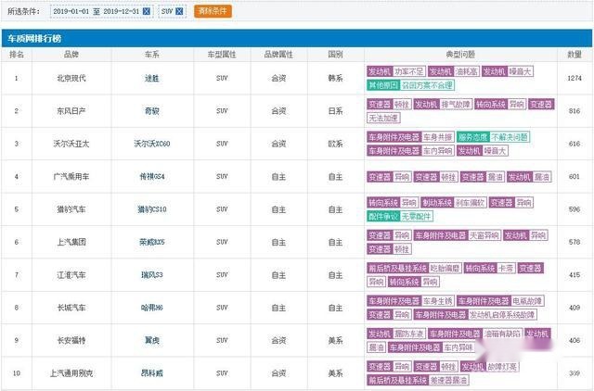
Task: Click the 车身附件及电器 天窗异响 tag
Action: pos(458,235)
